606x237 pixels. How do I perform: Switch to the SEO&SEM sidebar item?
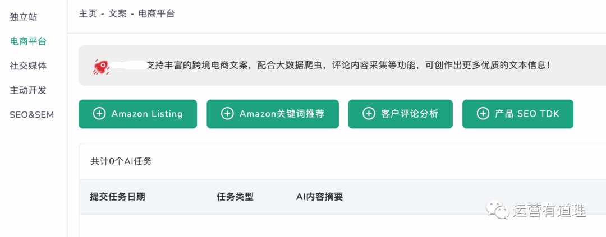(x=31, y=115)
